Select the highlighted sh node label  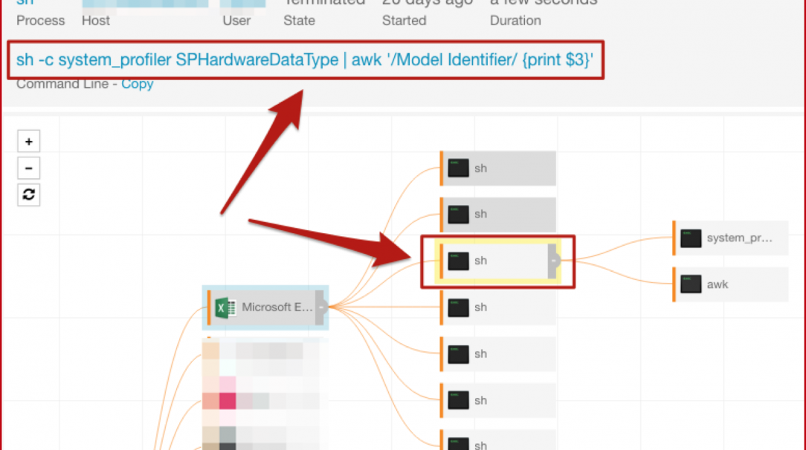point(481,261)
